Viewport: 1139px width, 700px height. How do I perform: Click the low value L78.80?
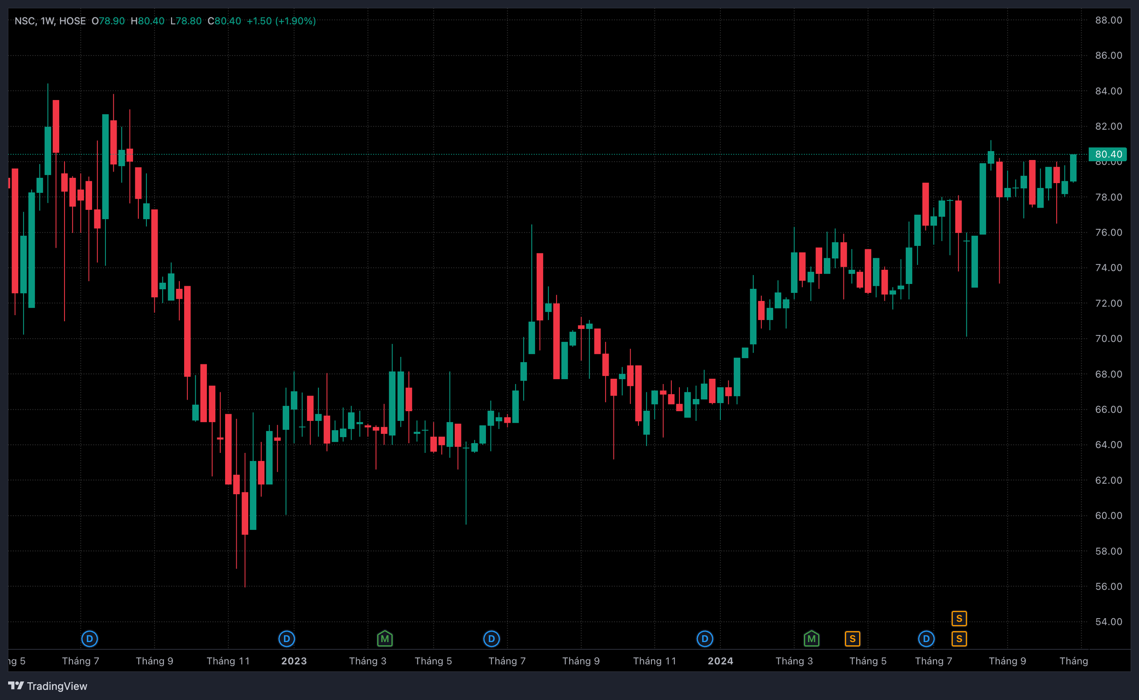186,21
